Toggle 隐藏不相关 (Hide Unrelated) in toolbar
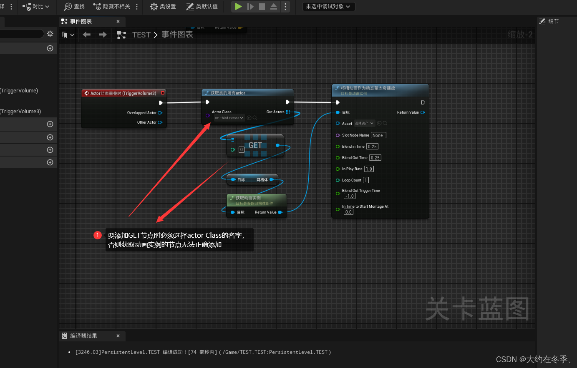The width and height of the screenshot is (577, 368). pos(111,7)
